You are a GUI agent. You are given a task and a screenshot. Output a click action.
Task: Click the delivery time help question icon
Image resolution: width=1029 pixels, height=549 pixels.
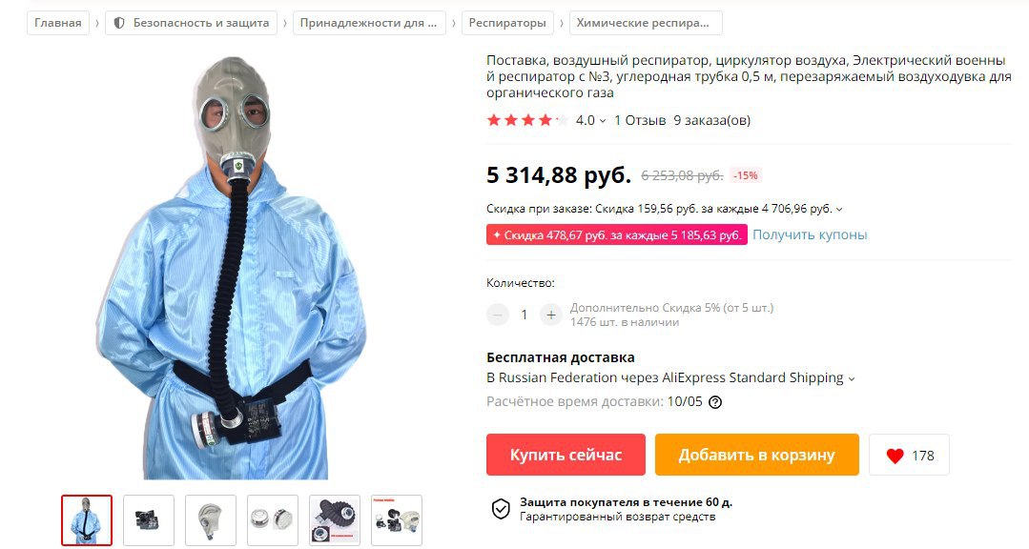[715, 402]
